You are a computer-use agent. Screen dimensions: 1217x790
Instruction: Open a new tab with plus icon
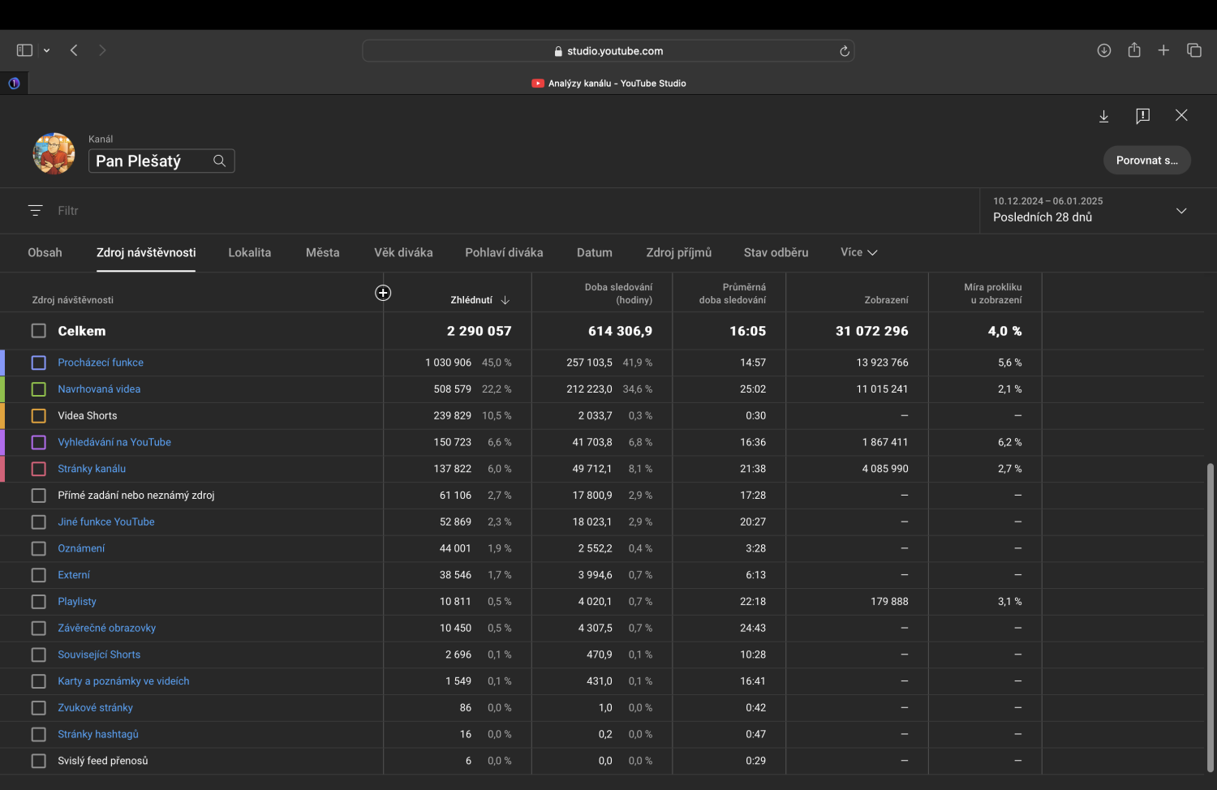pos(1163,50)
